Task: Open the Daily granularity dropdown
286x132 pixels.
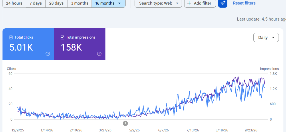Action: (x=266, y=37)
